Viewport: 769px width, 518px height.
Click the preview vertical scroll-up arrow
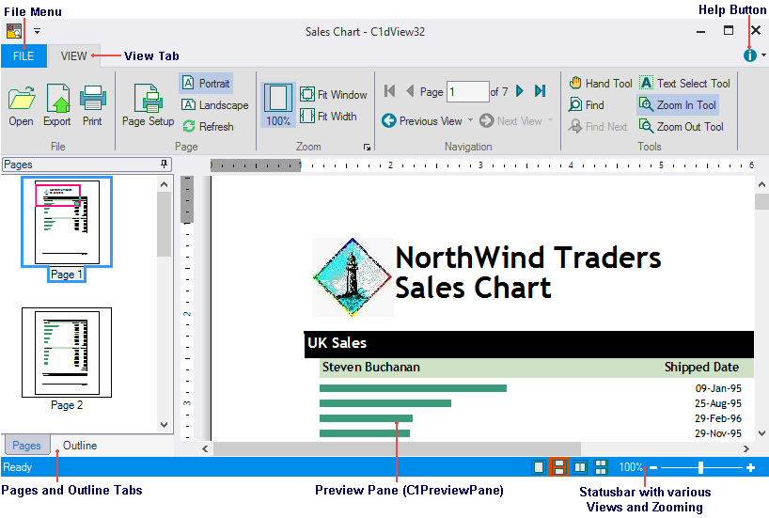pos(761,185)
